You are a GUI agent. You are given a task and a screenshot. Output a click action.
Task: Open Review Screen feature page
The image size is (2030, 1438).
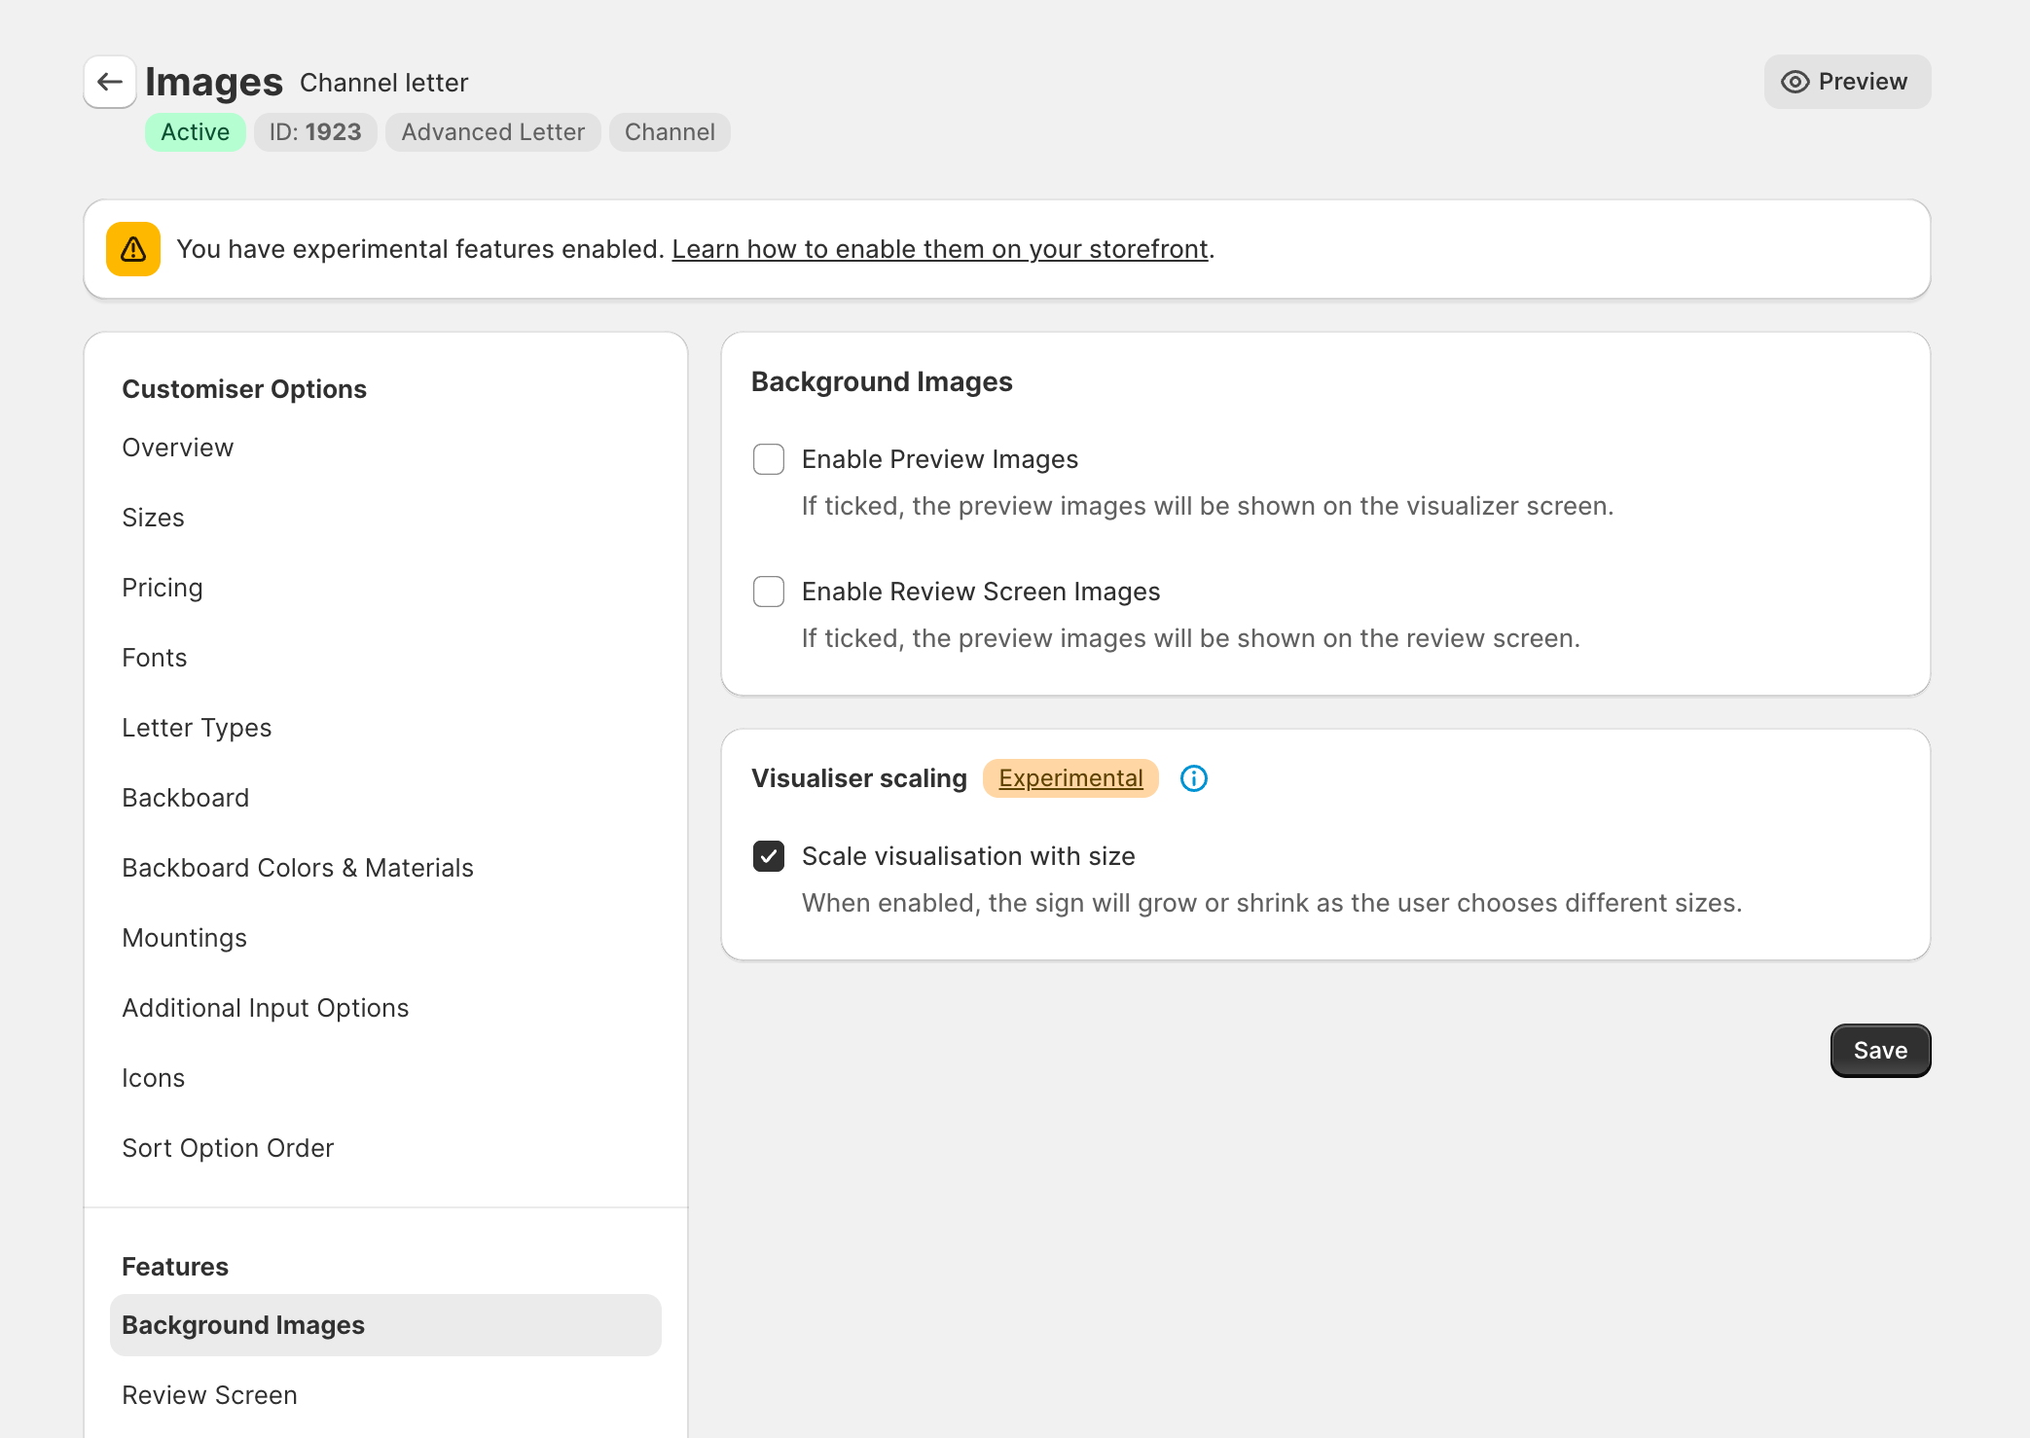coord(210,1395)
